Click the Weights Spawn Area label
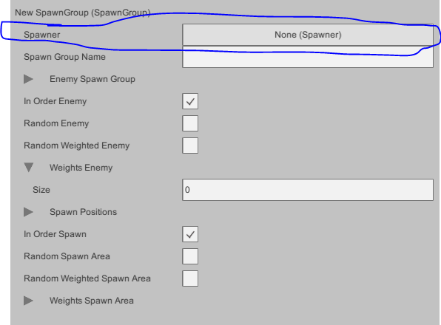Screen dimensions: 441x325 92,301
